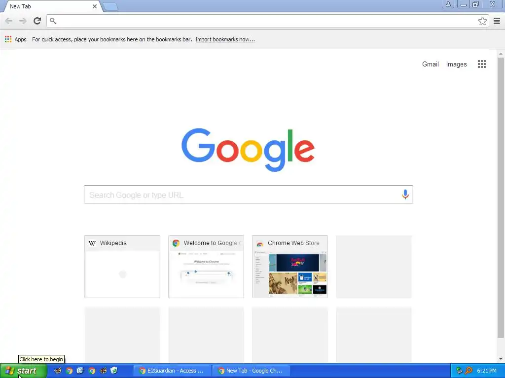Open the Apps shortcut in bookmarks bar
Viewport: 505px width, 378px height.
tap(15, 39)
